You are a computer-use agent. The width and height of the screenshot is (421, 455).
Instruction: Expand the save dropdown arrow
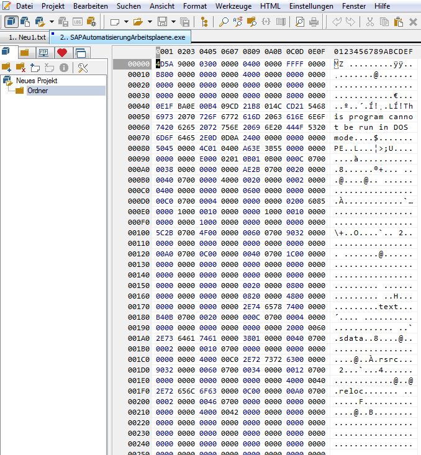pyautogui.click(x=173, y=22)
